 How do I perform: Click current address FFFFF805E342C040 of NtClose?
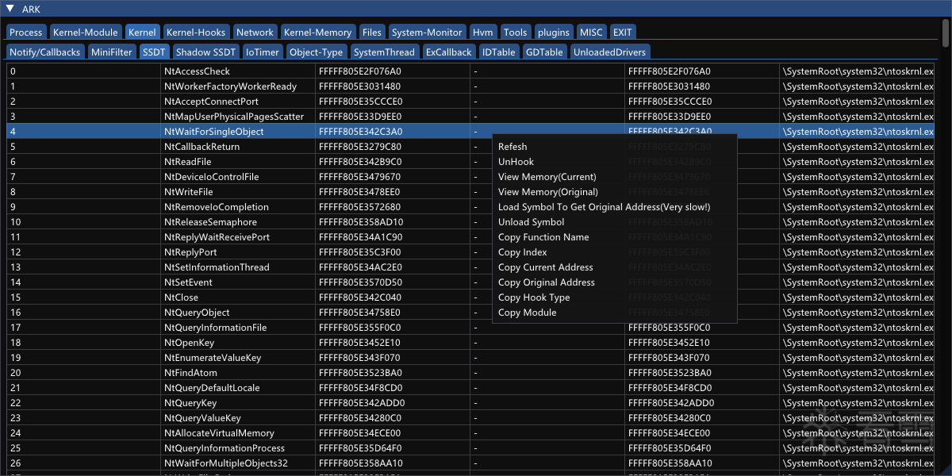(360, 297)
